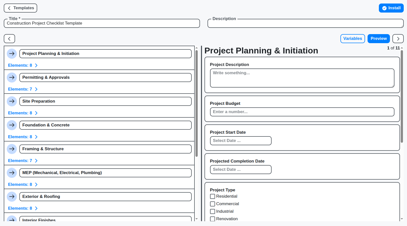Image resolution: width=407 pixels, height=226 pixels.
Task: Open the Exterior & Roofing section arrow
Action: click(x=12, y=196)
